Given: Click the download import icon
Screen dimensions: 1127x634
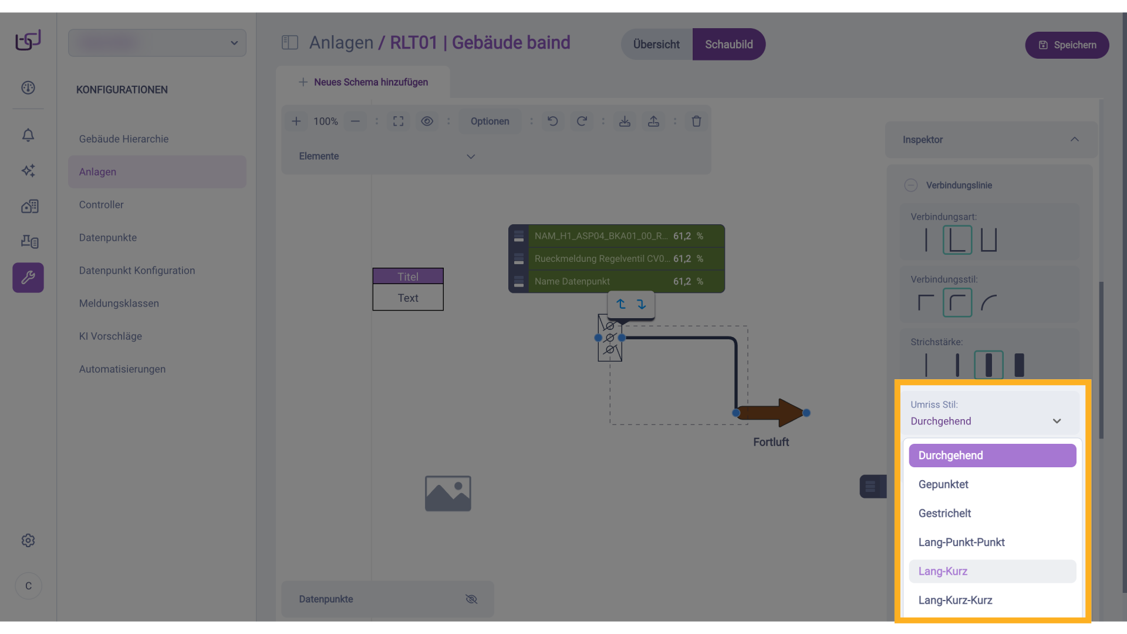Looking at the screenshot, I should pos(625,121).
